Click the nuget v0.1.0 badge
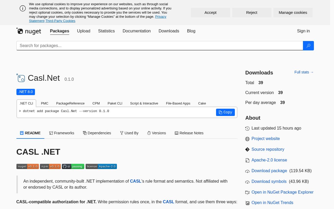Screen dimensions: 334x209 28,166
